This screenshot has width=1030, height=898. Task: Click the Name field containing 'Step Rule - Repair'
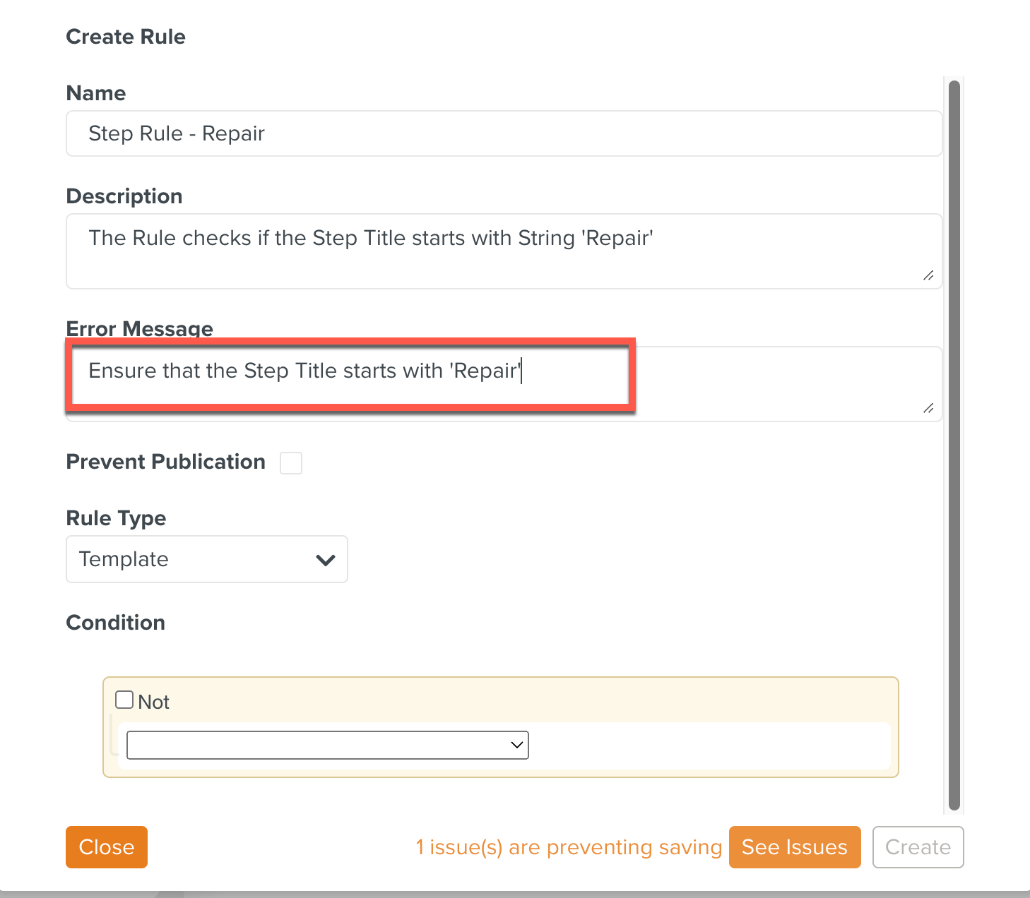504,133
